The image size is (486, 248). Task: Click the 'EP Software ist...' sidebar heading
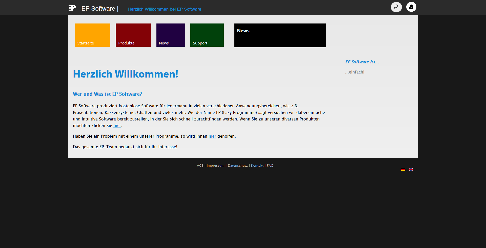click(x=362, y=62)
